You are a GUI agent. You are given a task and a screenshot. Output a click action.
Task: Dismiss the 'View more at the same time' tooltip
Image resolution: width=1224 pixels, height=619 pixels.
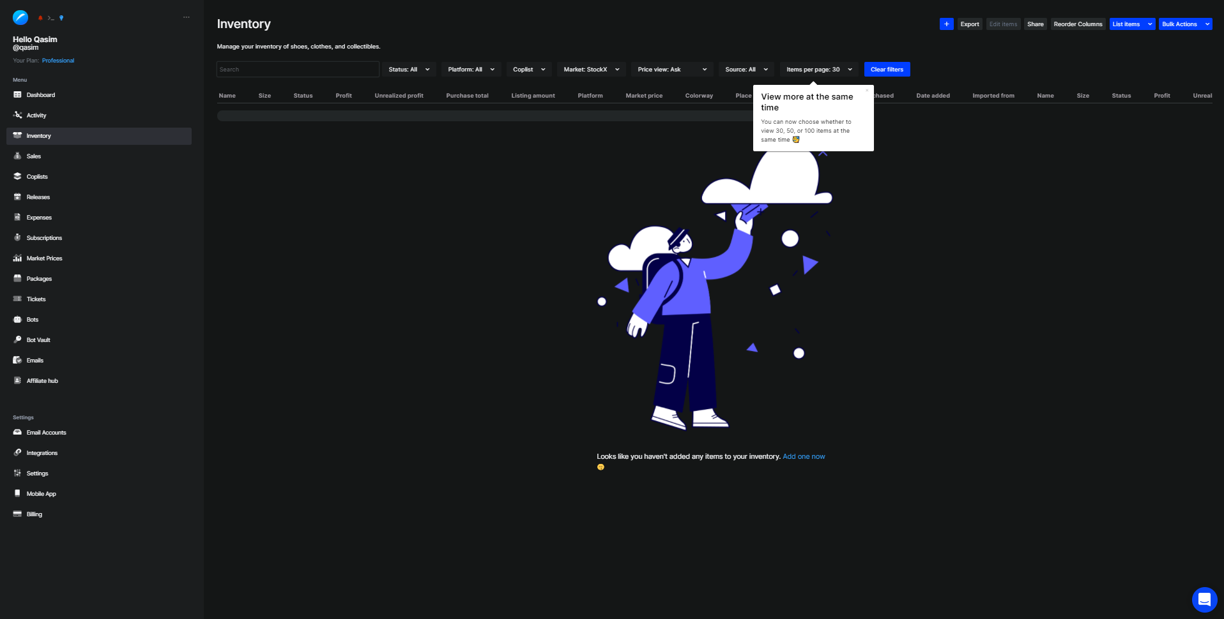(x=867, y=90)
